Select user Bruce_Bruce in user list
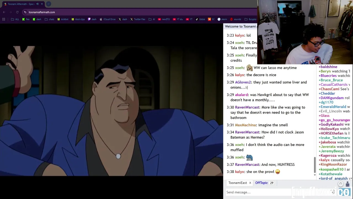This screenshot has width=353, height=199. [331, 80]
